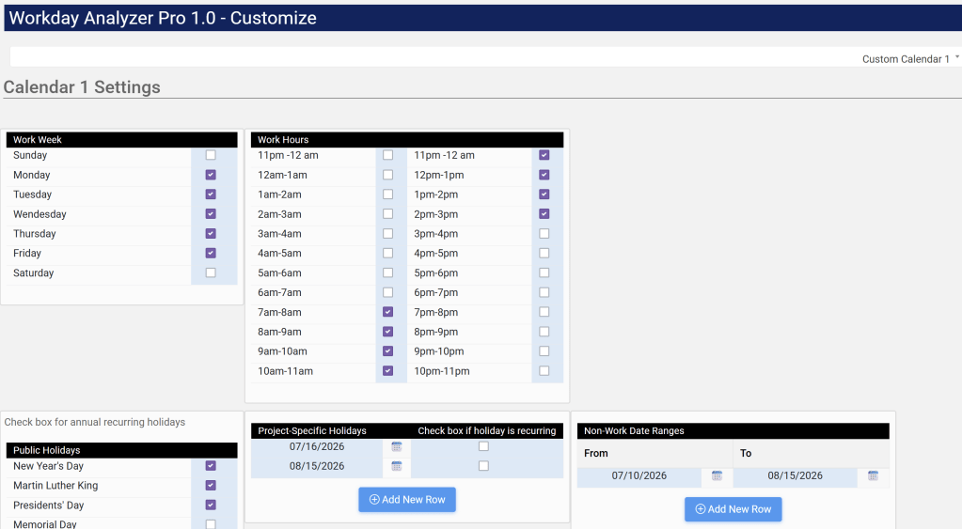Uncheck the 8am-9am work hour
This screenshot has height=529, width=962.
tap(387, 332)
